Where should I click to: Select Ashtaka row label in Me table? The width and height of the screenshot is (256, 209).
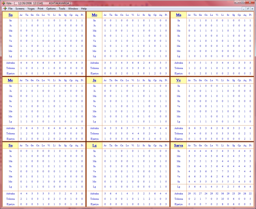point(11,128)
